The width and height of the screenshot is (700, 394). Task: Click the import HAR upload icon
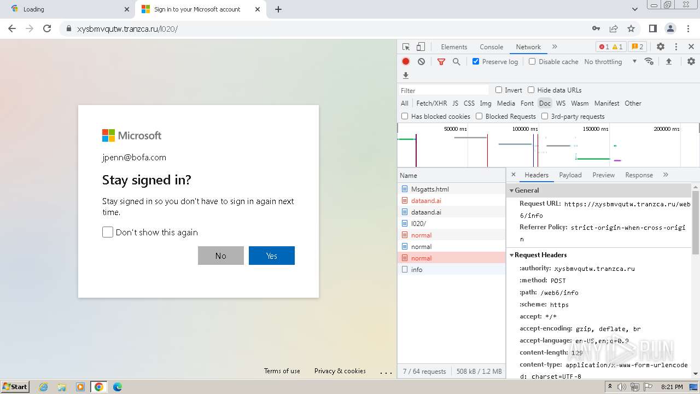[x=668, y=62]
